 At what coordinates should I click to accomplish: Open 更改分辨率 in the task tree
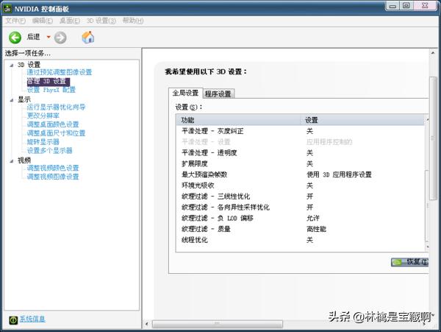coord(43,116)
